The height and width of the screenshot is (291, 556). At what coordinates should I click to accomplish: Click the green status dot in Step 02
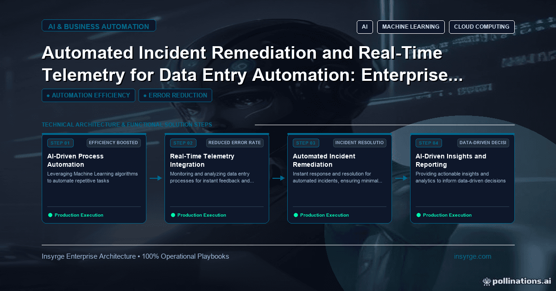[x=173, y=215]
